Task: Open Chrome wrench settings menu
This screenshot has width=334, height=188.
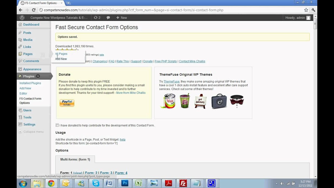Action: tap(313, 10)
